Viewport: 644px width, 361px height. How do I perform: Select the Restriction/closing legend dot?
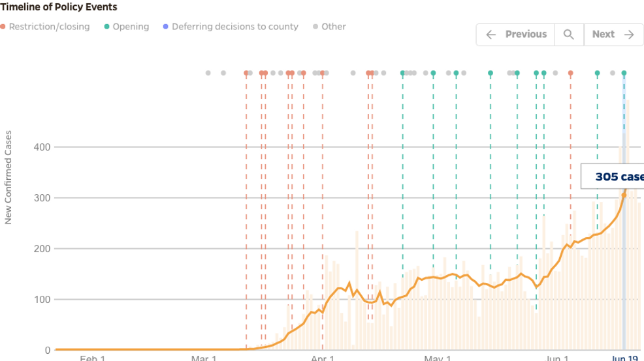tap(3, 27)
